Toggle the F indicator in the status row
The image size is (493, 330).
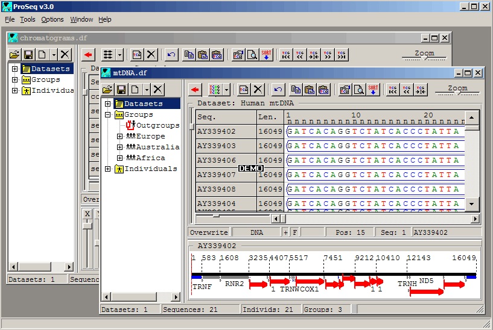pyautogui.click(x=294, y=232)
